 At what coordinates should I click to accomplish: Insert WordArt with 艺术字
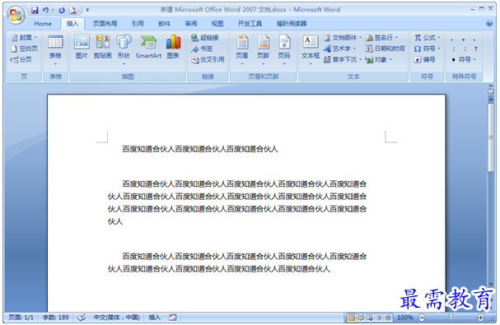[339, 49]
